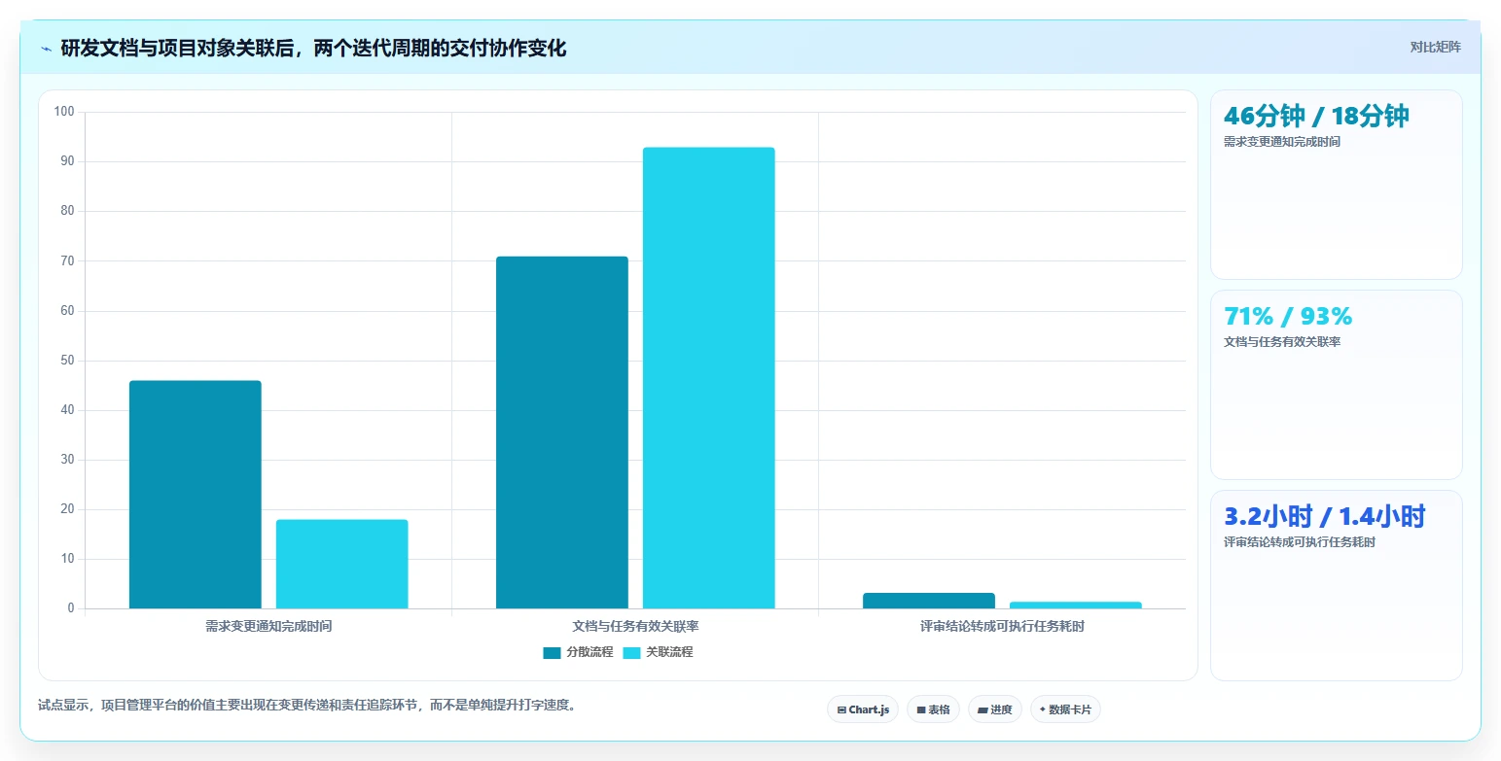Screen dimensions: 1501x761
Task: Select the Chart.js tag chip
Action: [863, 709]
